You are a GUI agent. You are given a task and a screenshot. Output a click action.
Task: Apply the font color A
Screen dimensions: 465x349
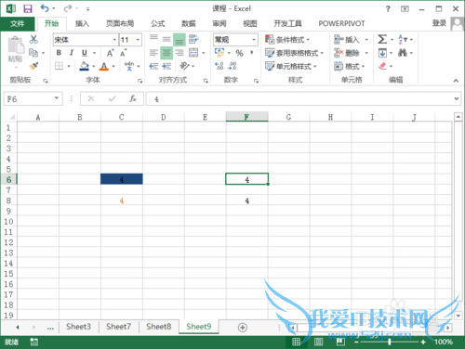pos(104,66)
